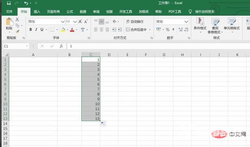Align cell text left

click(96, 30)
